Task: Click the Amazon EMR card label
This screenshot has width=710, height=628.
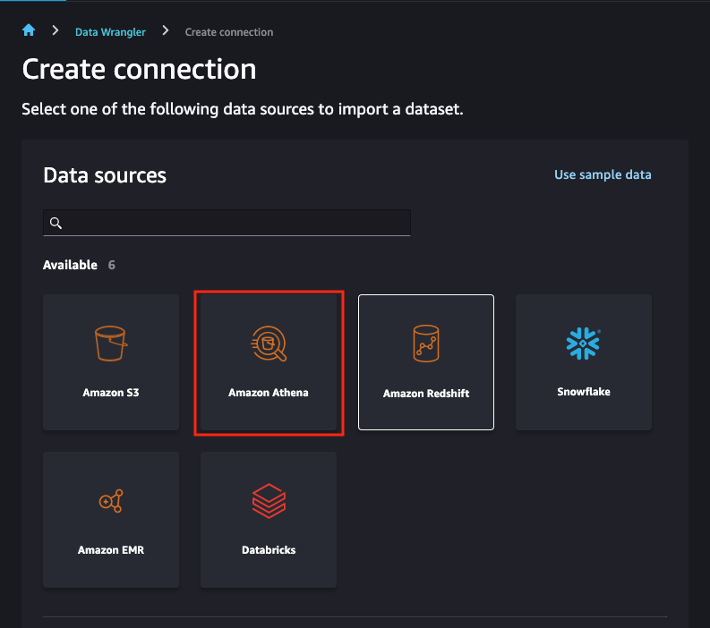Action: pyautogui.click(x=111, y=550)
